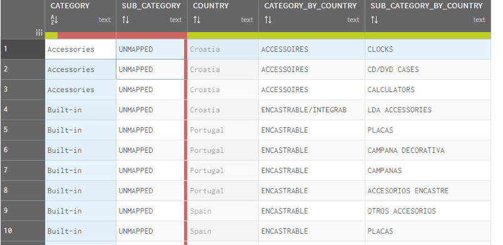
Task: Sort CATEGORY_BY_COUNTRY column using arrows icon
Action: 268,20
